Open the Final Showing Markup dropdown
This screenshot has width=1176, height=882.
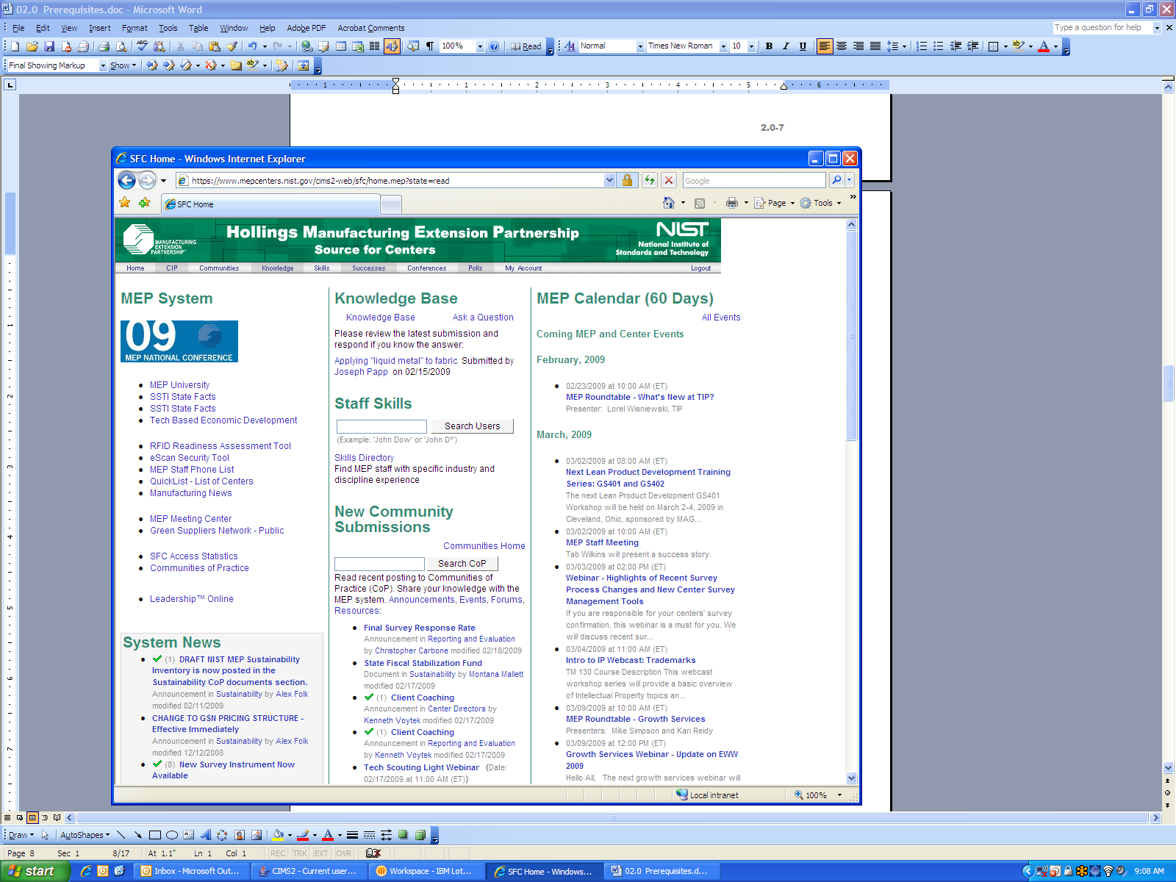(x=103, y=65)
